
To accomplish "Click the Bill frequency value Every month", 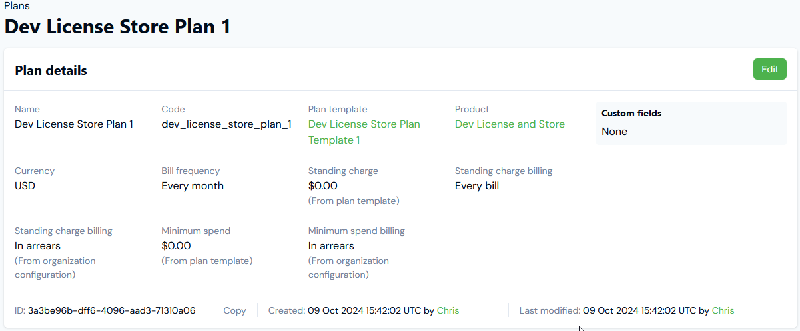I will pyautogui.click(x=193, y=186).
